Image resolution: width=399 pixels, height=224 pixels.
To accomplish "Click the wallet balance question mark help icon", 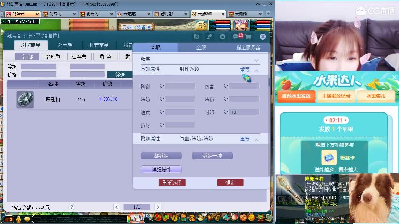I will 72,207.
